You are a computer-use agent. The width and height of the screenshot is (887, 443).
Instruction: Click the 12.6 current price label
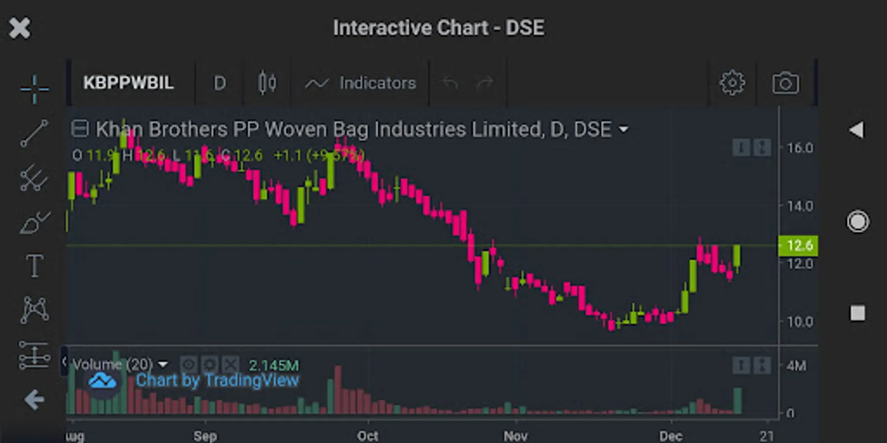tap(798, 246)
